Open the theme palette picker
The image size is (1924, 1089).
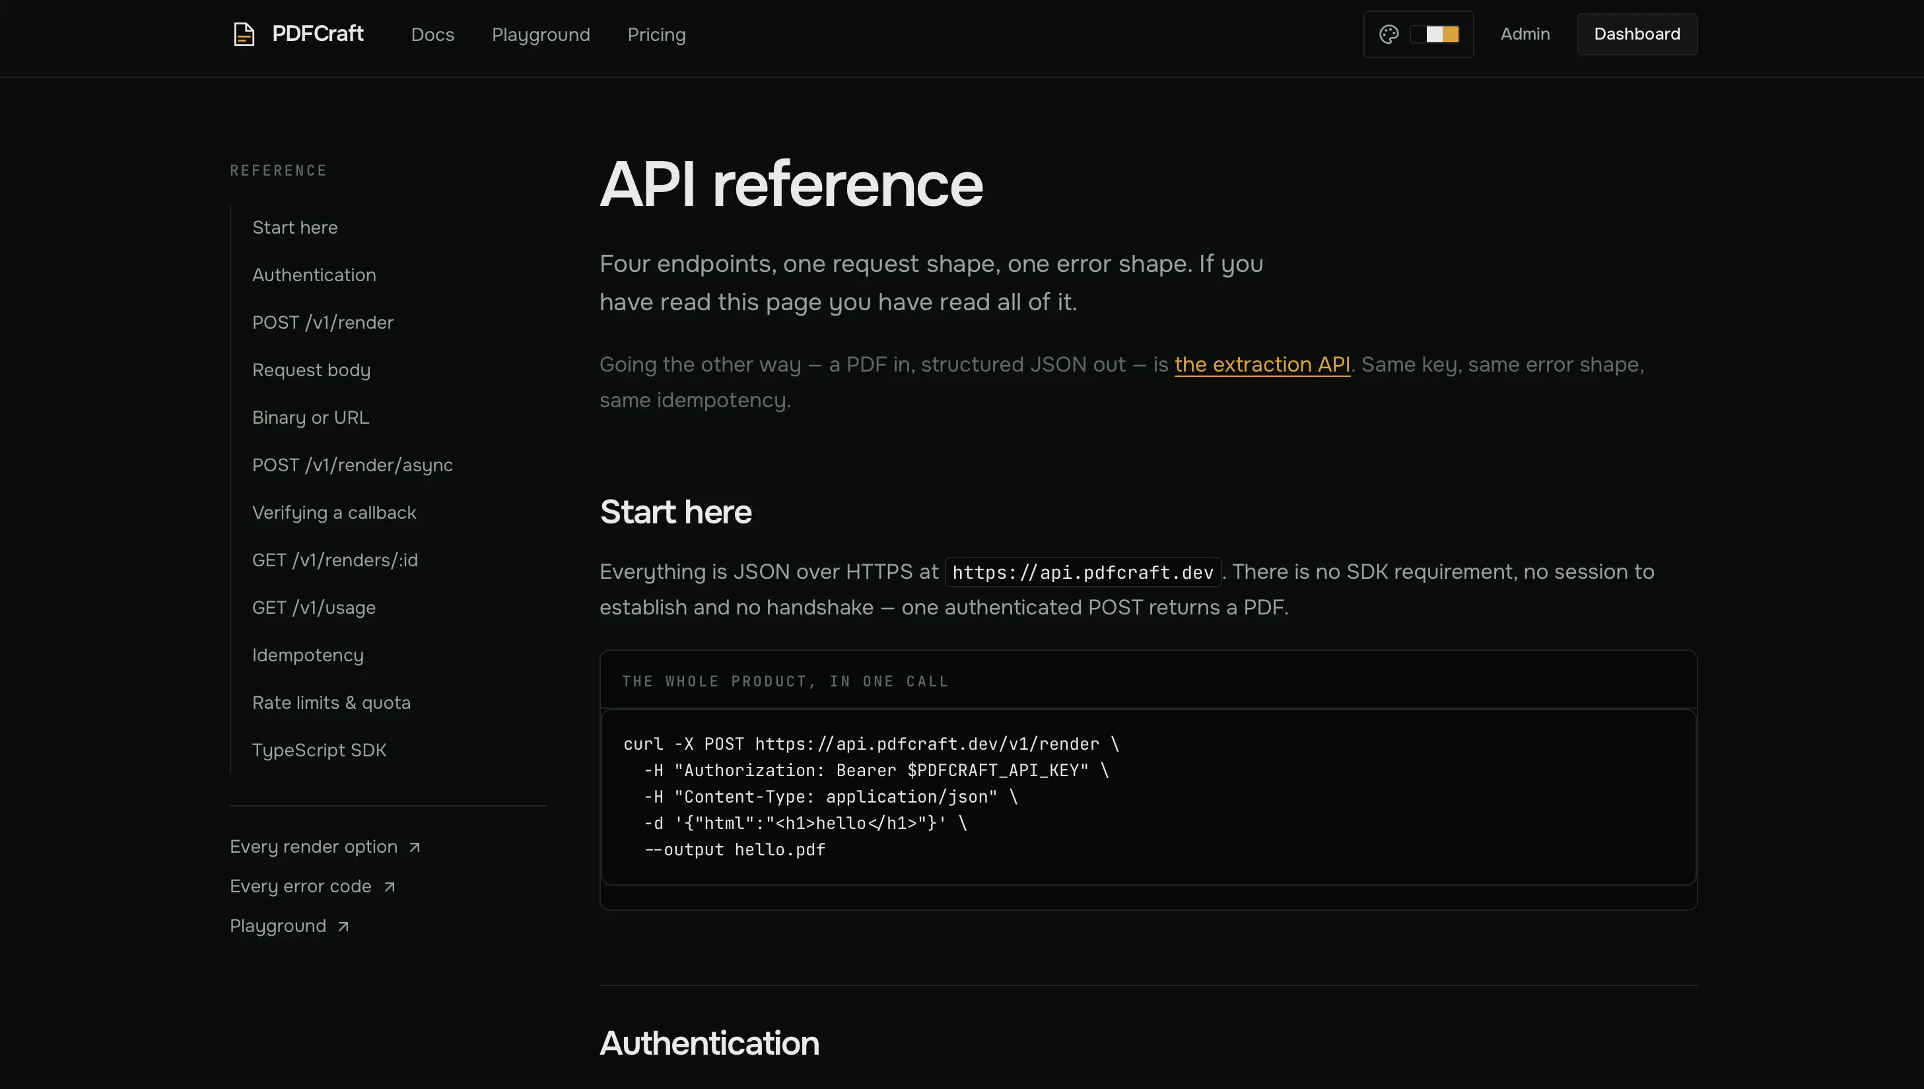point(1418,34)
